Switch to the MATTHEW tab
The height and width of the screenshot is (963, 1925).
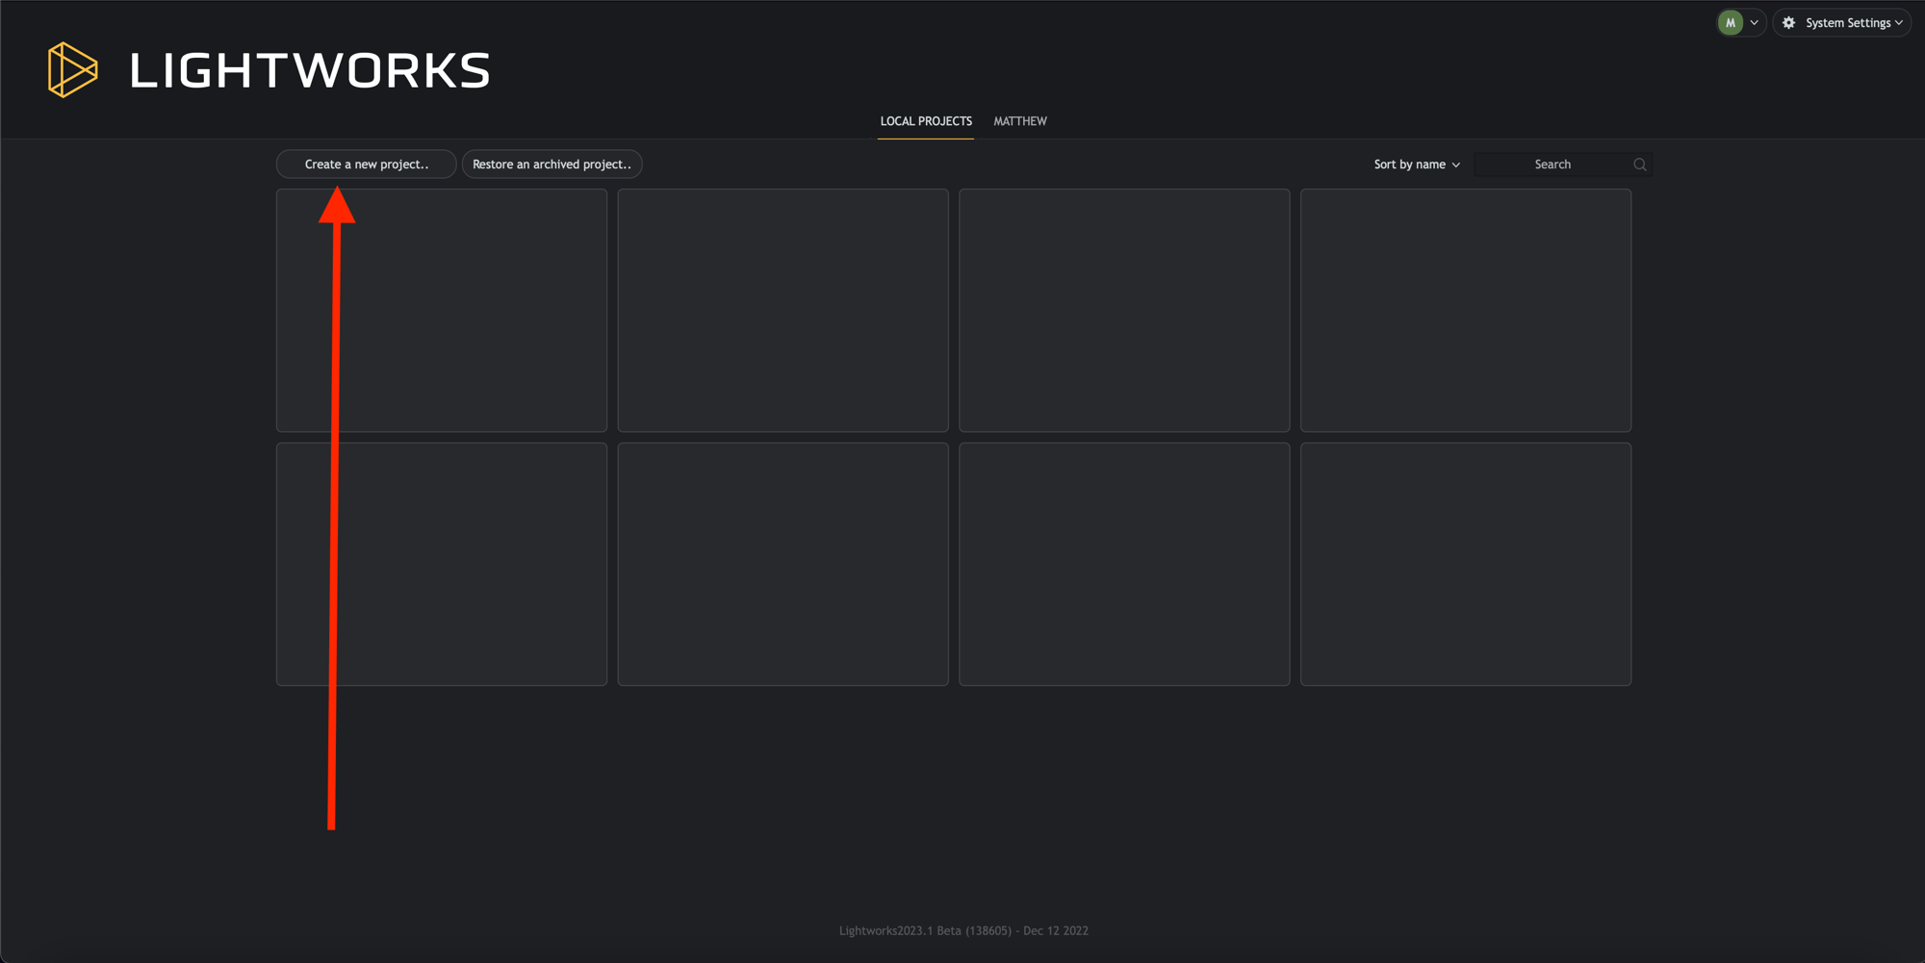[1020, 121]
